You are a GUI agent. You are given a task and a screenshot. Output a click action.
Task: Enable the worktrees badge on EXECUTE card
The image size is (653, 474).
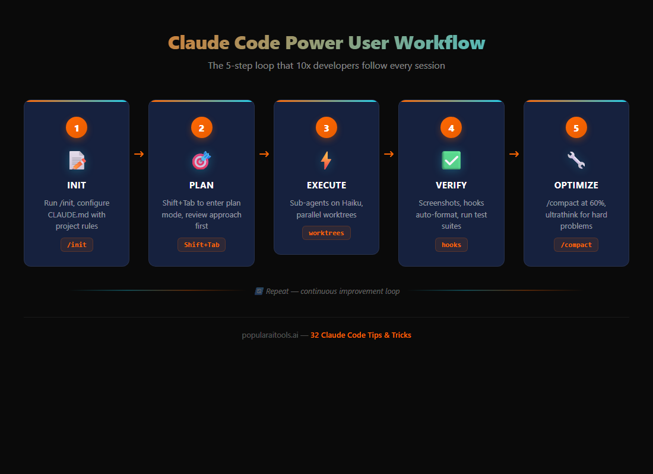[x=326, y=233]
